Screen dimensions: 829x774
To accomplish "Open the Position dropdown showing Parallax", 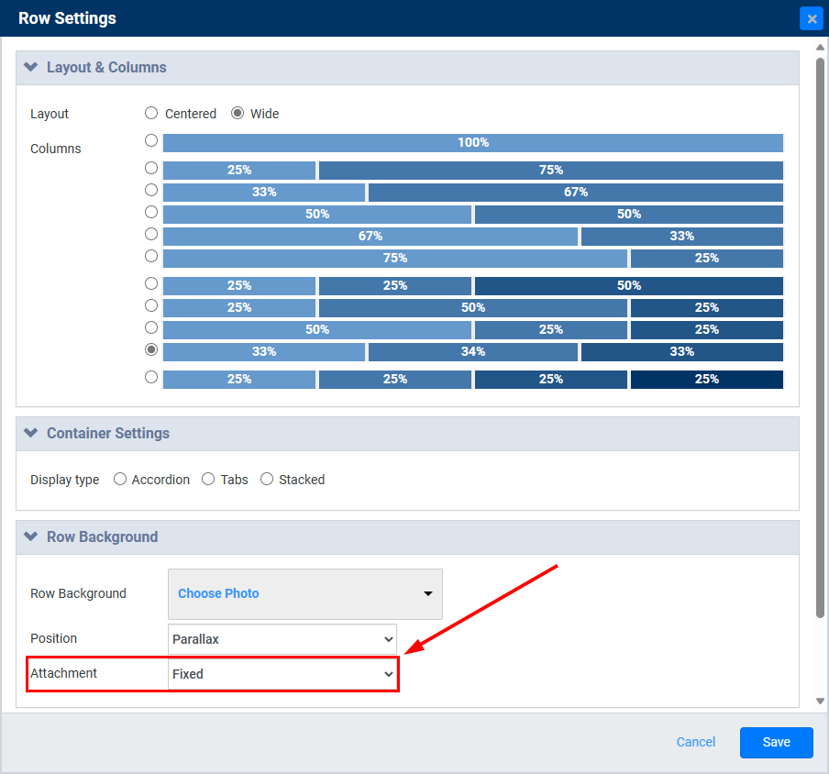I will [x=282, y=639].
